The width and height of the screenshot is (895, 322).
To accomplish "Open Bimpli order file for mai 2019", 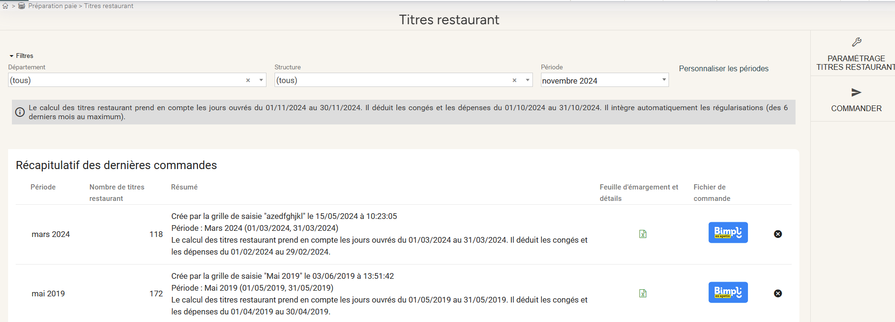I will [x=728, y=293].
